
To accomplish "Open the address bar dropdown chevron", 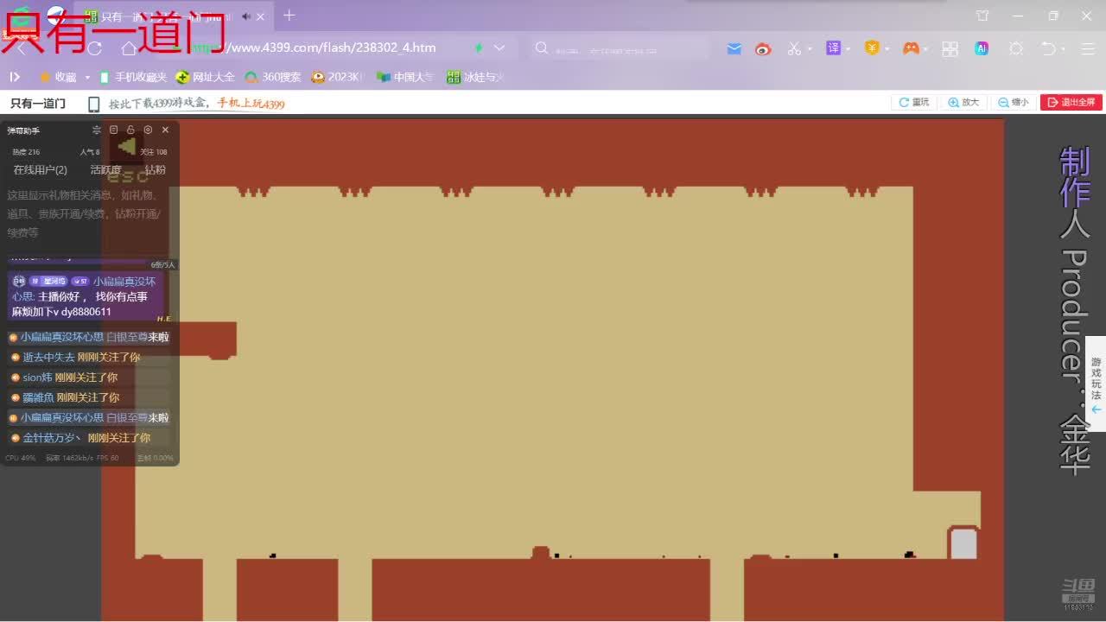I will point(499,48).
